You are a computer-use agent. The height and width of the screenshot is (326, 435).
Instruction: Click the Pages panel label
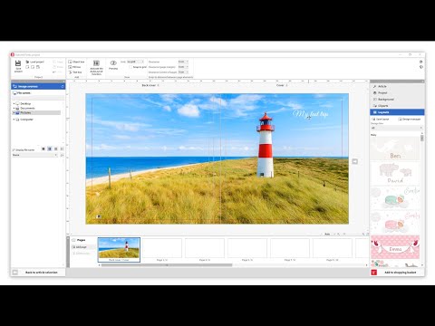[81, 240]
